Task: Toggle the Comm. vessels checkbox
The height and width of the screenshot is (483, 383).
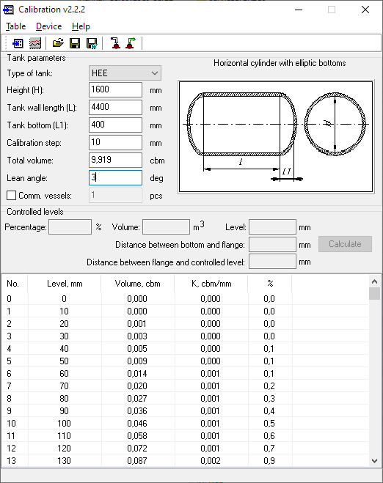Action: (12, 195)
